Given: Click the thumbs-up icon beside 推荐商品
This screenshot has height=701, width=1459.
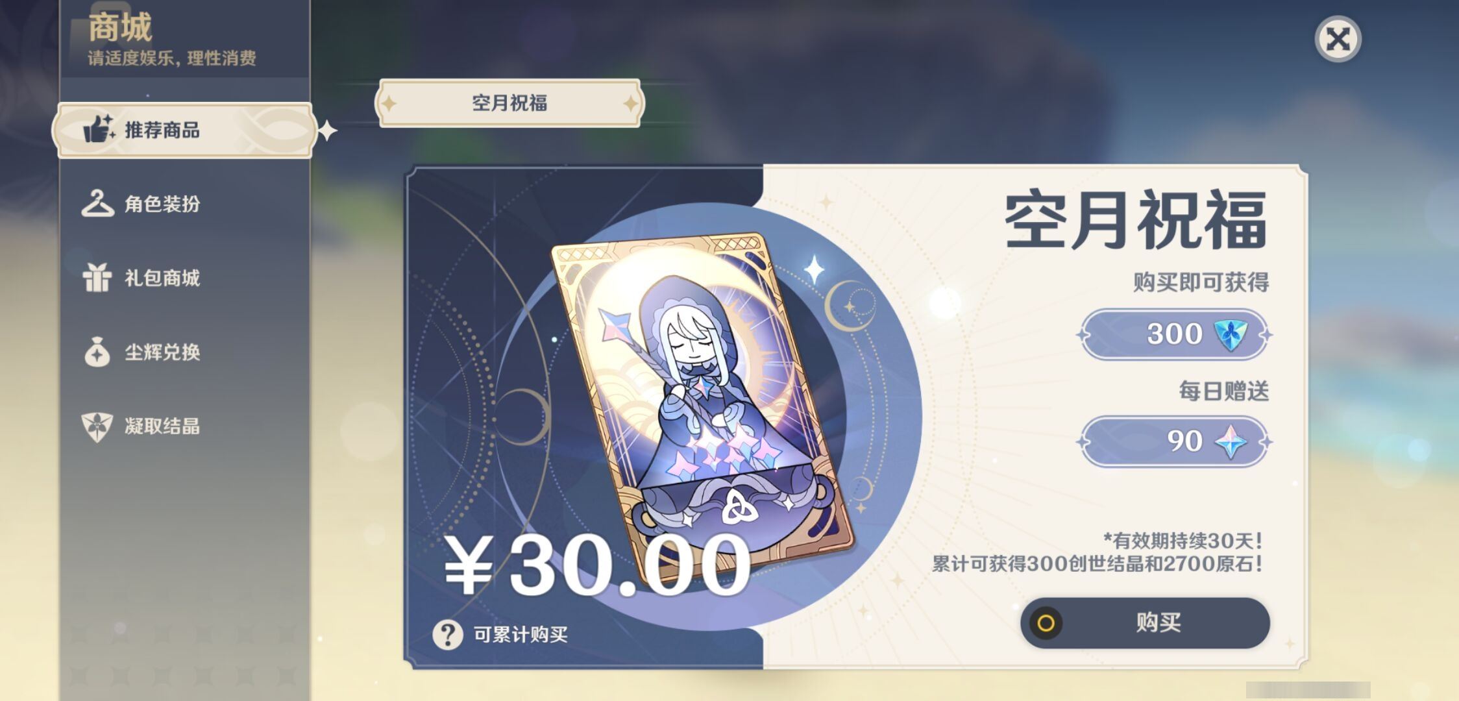Looking at the screenshot, I should 99,129.
